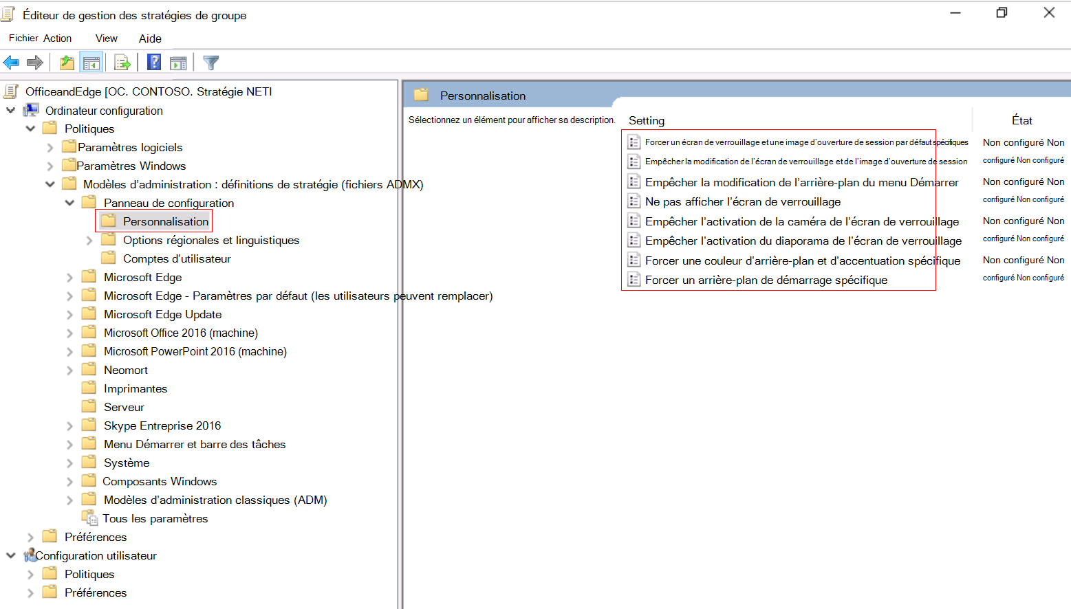The height and width of the screenshot is (609, 1071).
Task: Expand the Configuration utilisateur Politiques node
Action: 30,573
